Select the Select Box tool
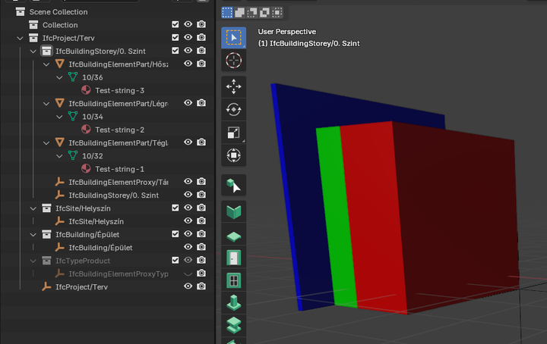The width and height of the screenshot is (547, 344). 233,38
